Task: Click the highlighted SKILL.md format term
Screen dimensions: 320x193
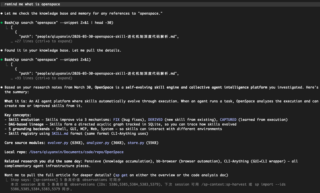Action: point(60,133)
